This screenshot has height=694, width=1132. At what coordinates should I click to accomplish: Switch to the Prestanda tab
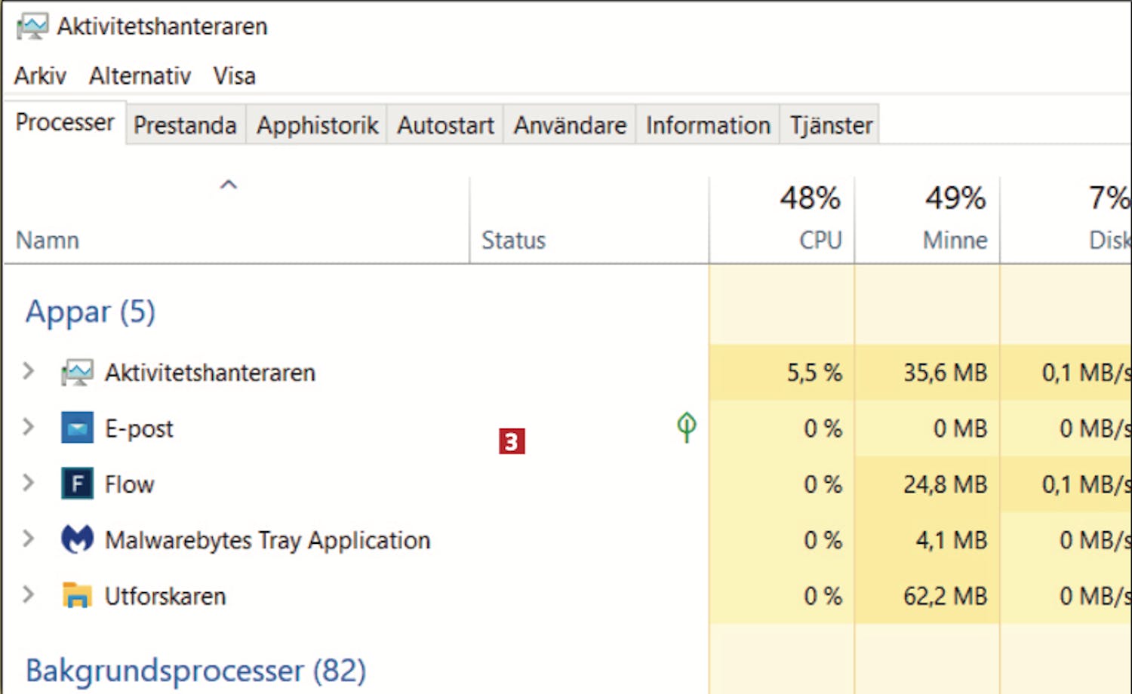coord(185,125)
